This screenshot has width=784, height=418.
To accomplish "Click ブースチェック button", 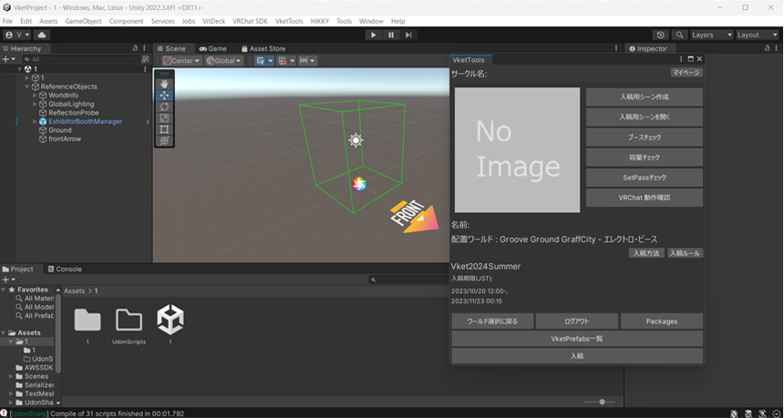I will pos(644,138).
